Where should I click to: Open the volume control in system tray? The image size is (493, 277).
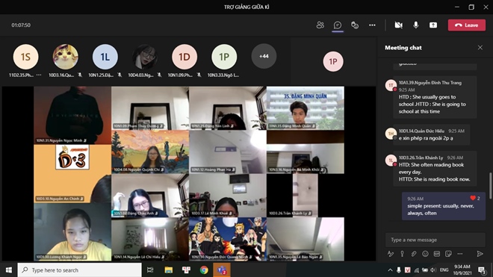(x=433, y=270)
